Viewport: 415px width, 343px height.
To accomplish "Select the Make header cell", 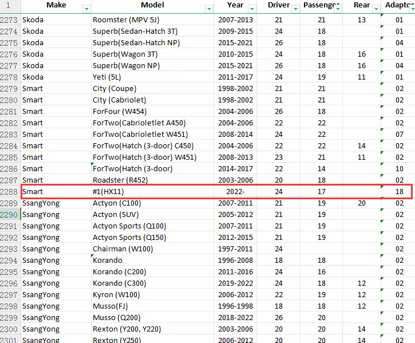I will (56, 6).
